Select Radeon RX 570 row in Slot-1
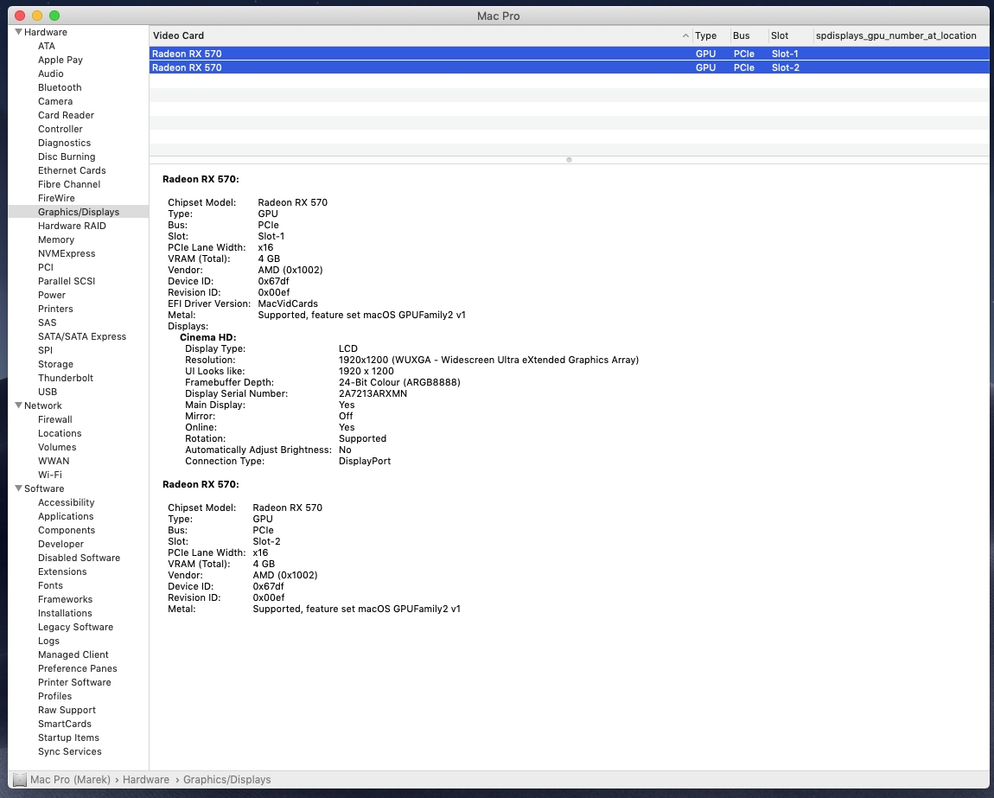Viewport: 994px width, 798px height. click(569, 54)
